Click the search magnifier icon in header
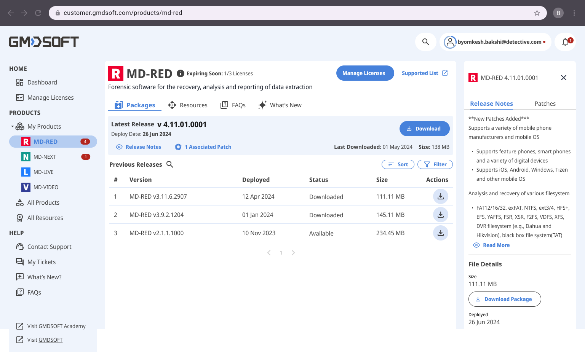This screenshot has height=352, width=585. (426, 42)
